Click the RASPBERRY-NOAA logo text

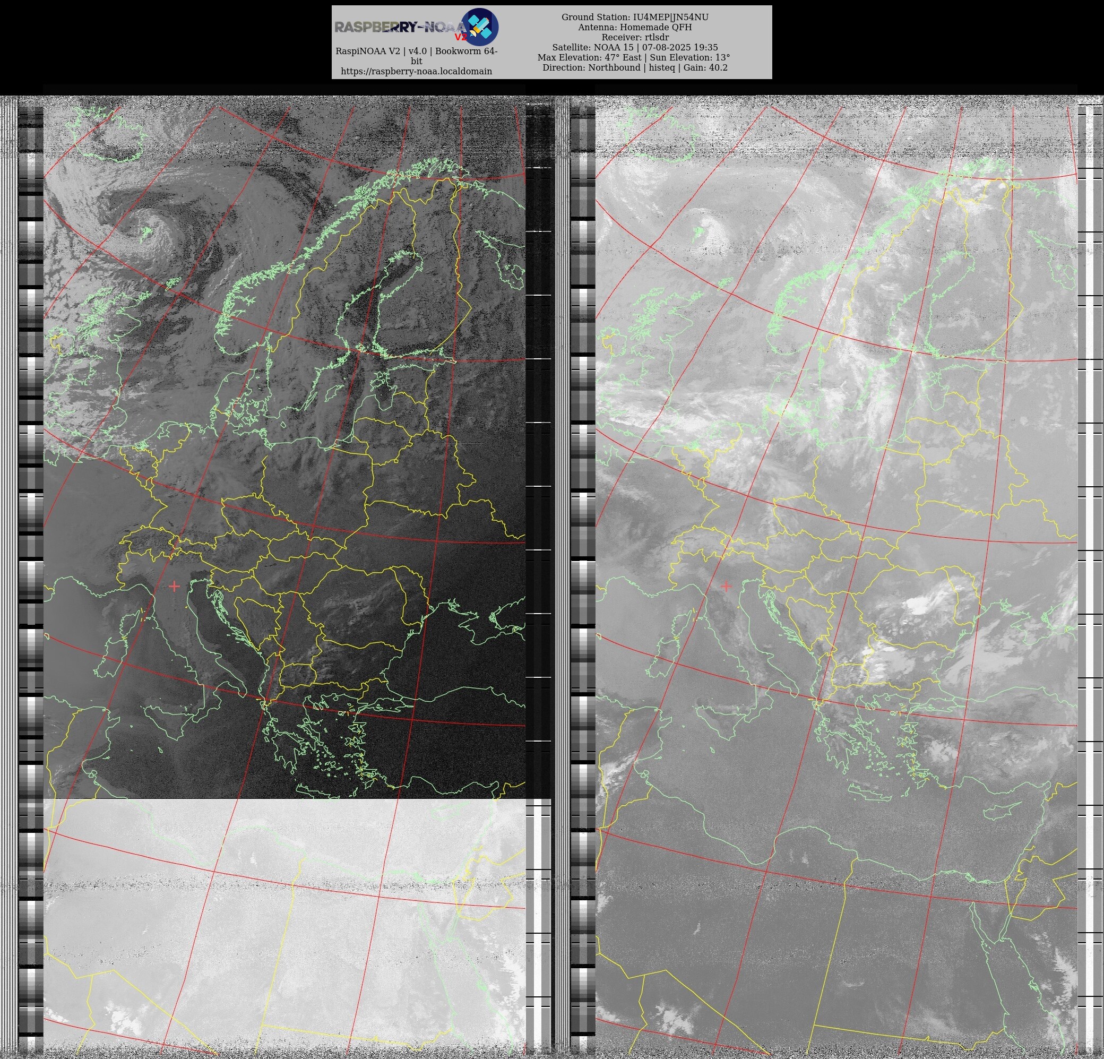tap(401, 27)
